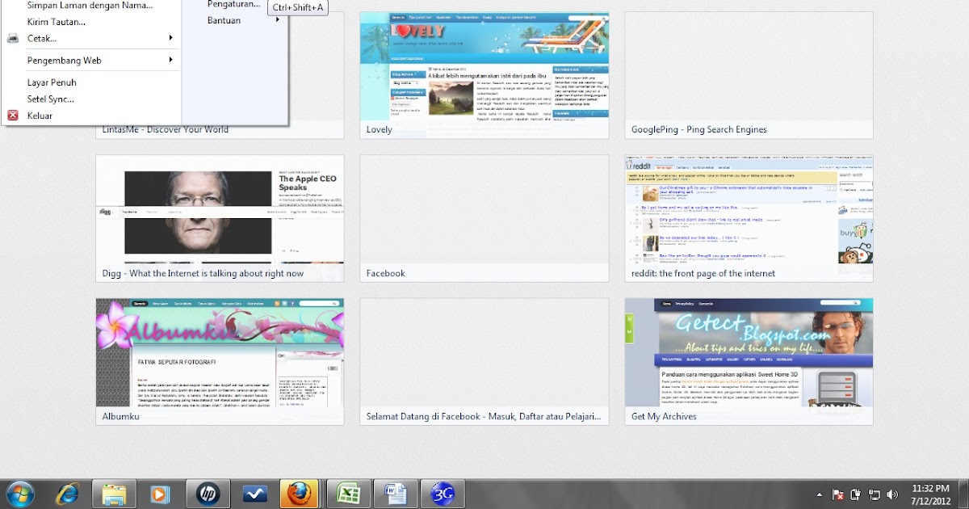This screenshot has width=969, height=509.
Task: Open the 'Lovely' blog thumbnail tile
Action: point(484,75)
